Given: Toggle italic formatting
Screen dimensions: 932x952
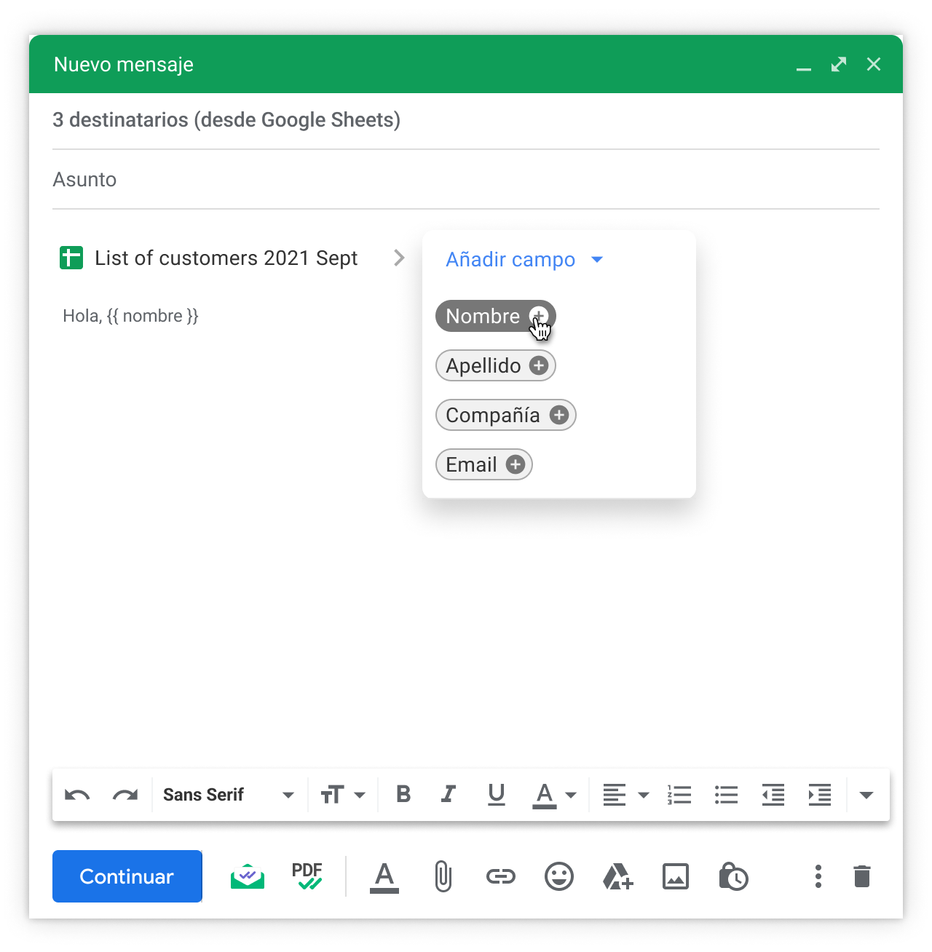Looking at the screenshot, I should tap(449, 794).
